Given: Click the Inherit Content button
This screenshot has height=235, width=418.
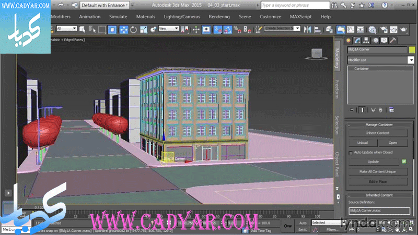Looking at the screenshot, I should [x=377, y=133].
